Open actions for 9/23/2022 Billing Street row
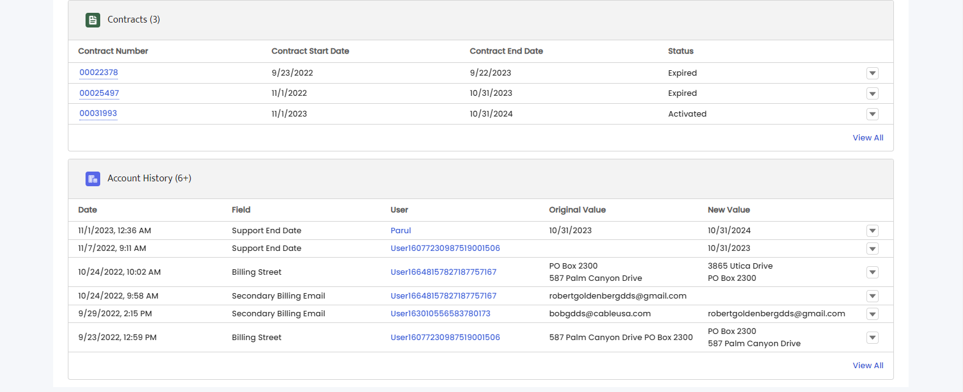Viewport: 963px width, 392px height. pyautogui.click(x=873, y=338)
